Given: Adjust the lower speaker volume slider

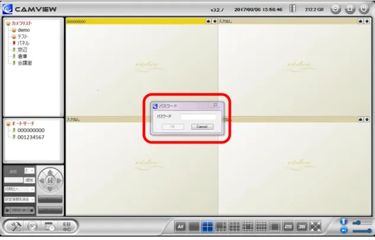Looking at the screenshot, I should (362, 231).
